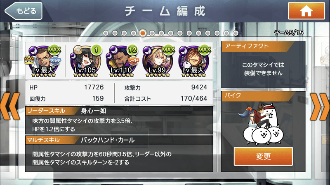Go to next team with right chevrons

(320, 106)
